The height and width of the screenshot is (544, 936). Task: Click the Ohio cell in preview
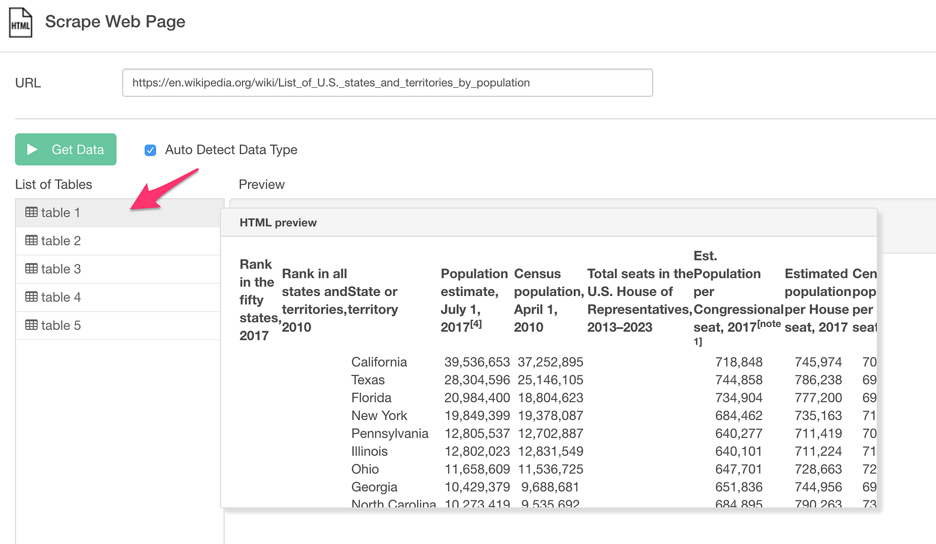coord(365,469)
